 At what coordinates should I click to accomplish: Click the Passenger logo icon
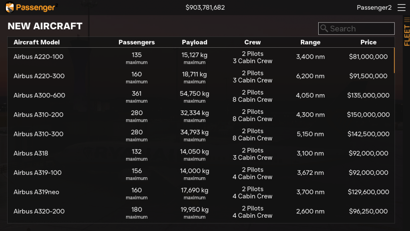[x=10, y=7]
